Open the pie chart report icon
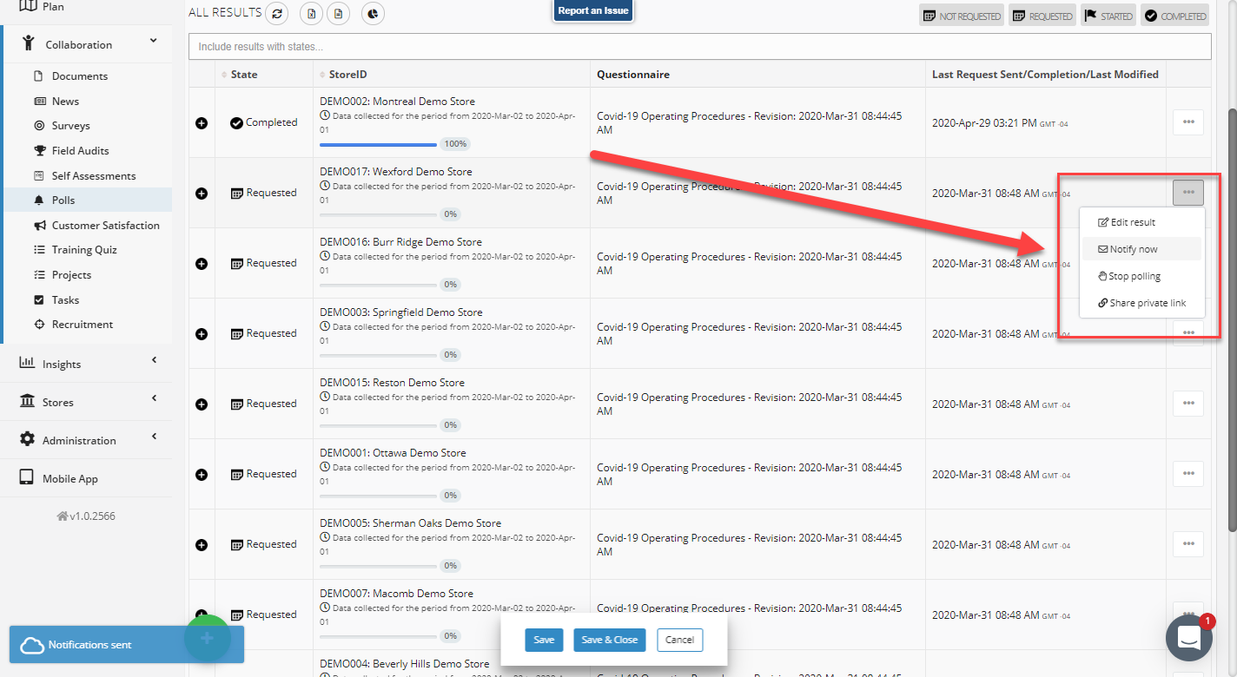 (373, 13)
